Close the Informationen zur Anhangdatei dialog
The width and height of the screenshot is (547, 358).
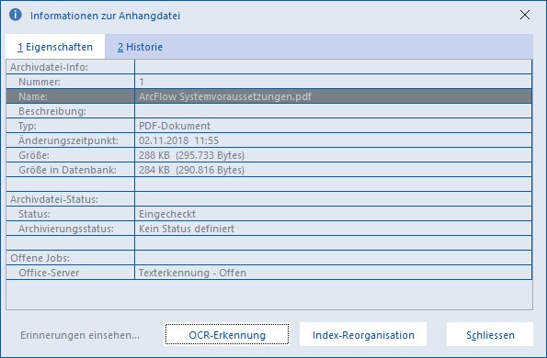(x=525, y=15)
